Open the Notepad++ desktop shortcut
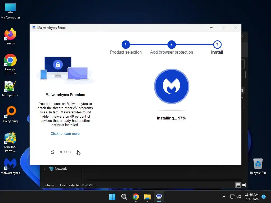 (10, 88)
